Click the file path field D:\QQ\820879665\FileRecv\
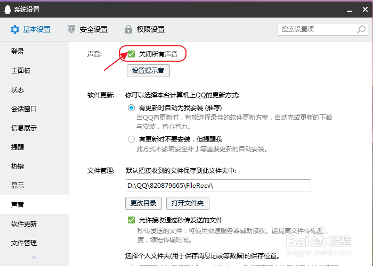Image resolution: width=373 pixels, height=266 pixels. (218, 186)
